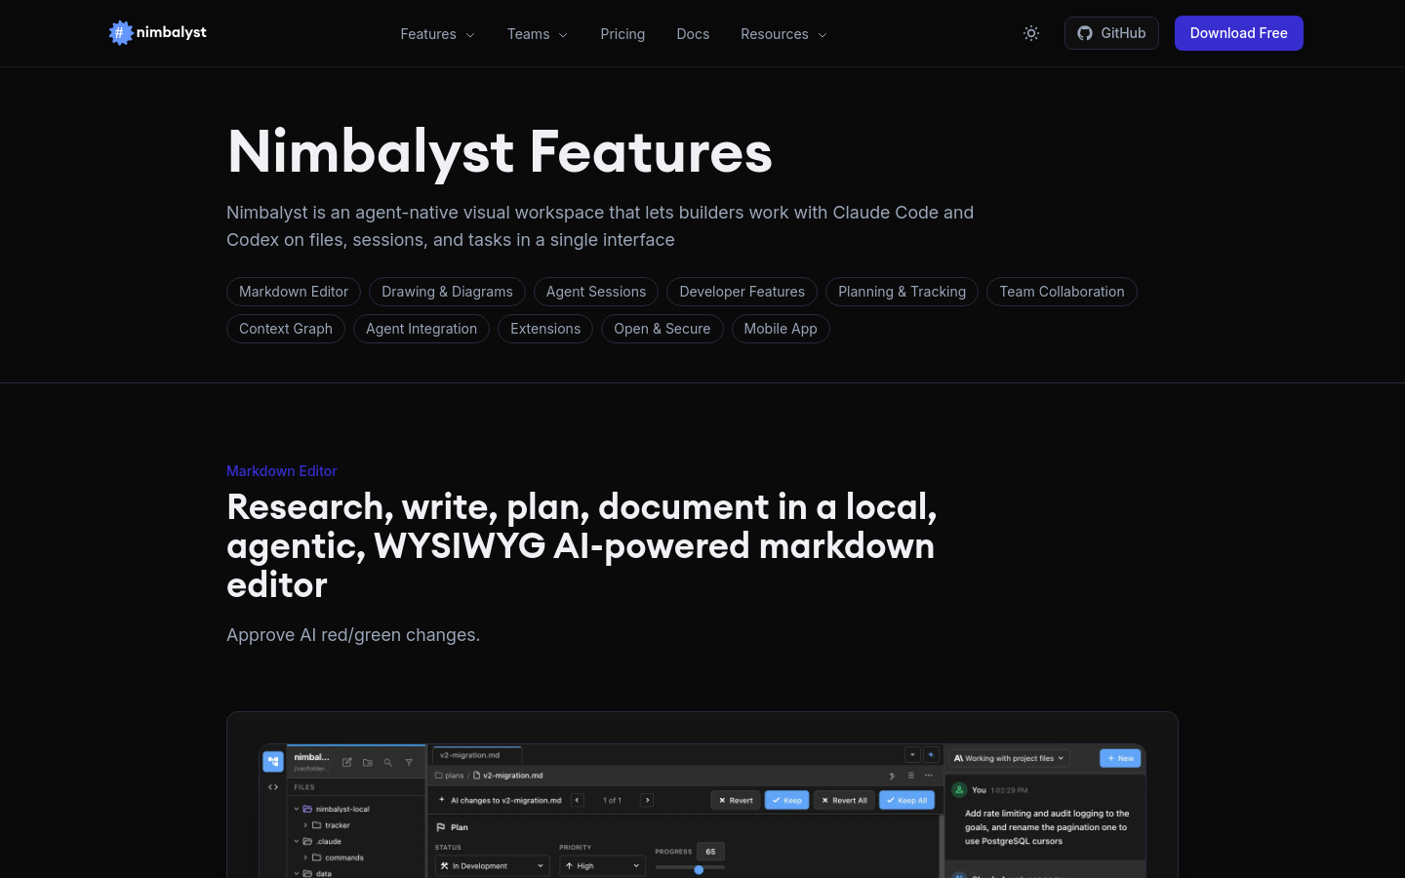
Task: Select the Developer Features pill
Action: (x=743, y=292)
